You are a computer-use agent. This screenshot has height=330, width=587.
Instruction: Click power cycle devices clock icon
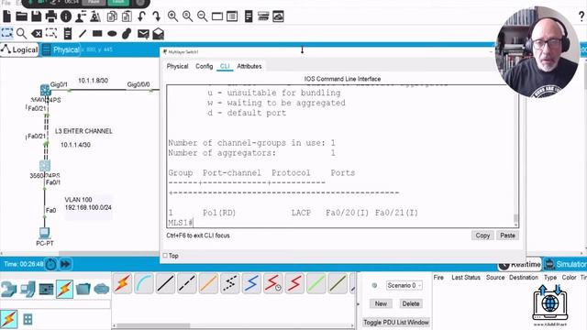[51, 264]
